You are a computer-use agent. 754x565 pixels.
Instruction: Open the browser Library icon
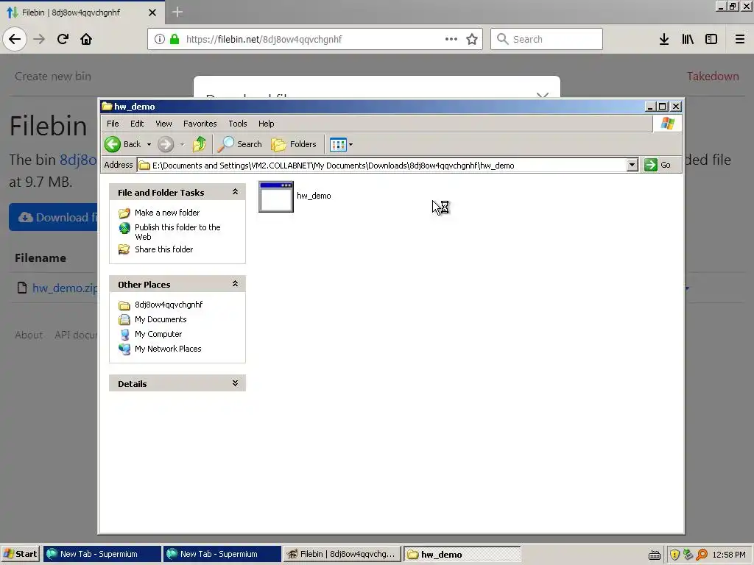(x=688, y=39)
